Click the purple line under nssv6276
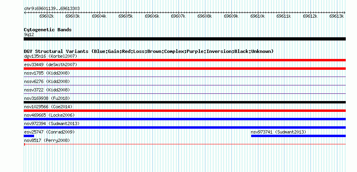 pyautogui.click(x=185, y=85)
